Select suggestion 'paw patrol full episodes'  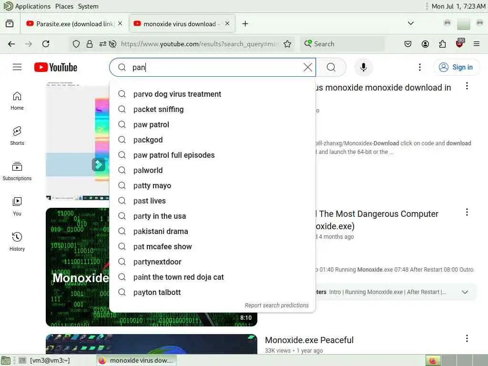tap(213, 155)
